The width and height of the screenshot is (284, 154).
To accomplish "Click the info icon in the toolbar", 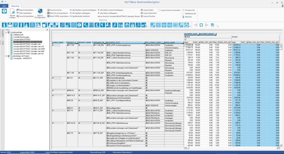I will click(x=4, y=25).
